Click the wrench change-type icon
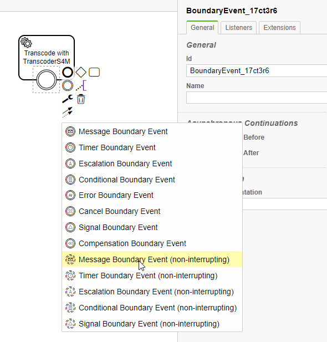Image resolution: width=327 pixels, height=342 pixels. coord(68,99)
